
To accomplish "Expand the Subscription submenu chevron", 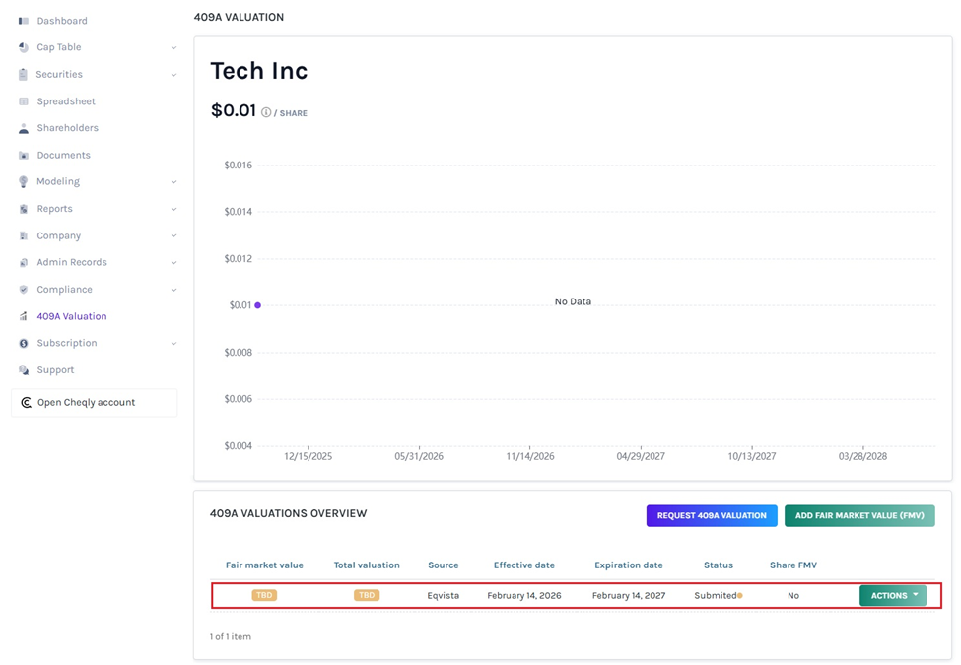I will pos(173,344).
